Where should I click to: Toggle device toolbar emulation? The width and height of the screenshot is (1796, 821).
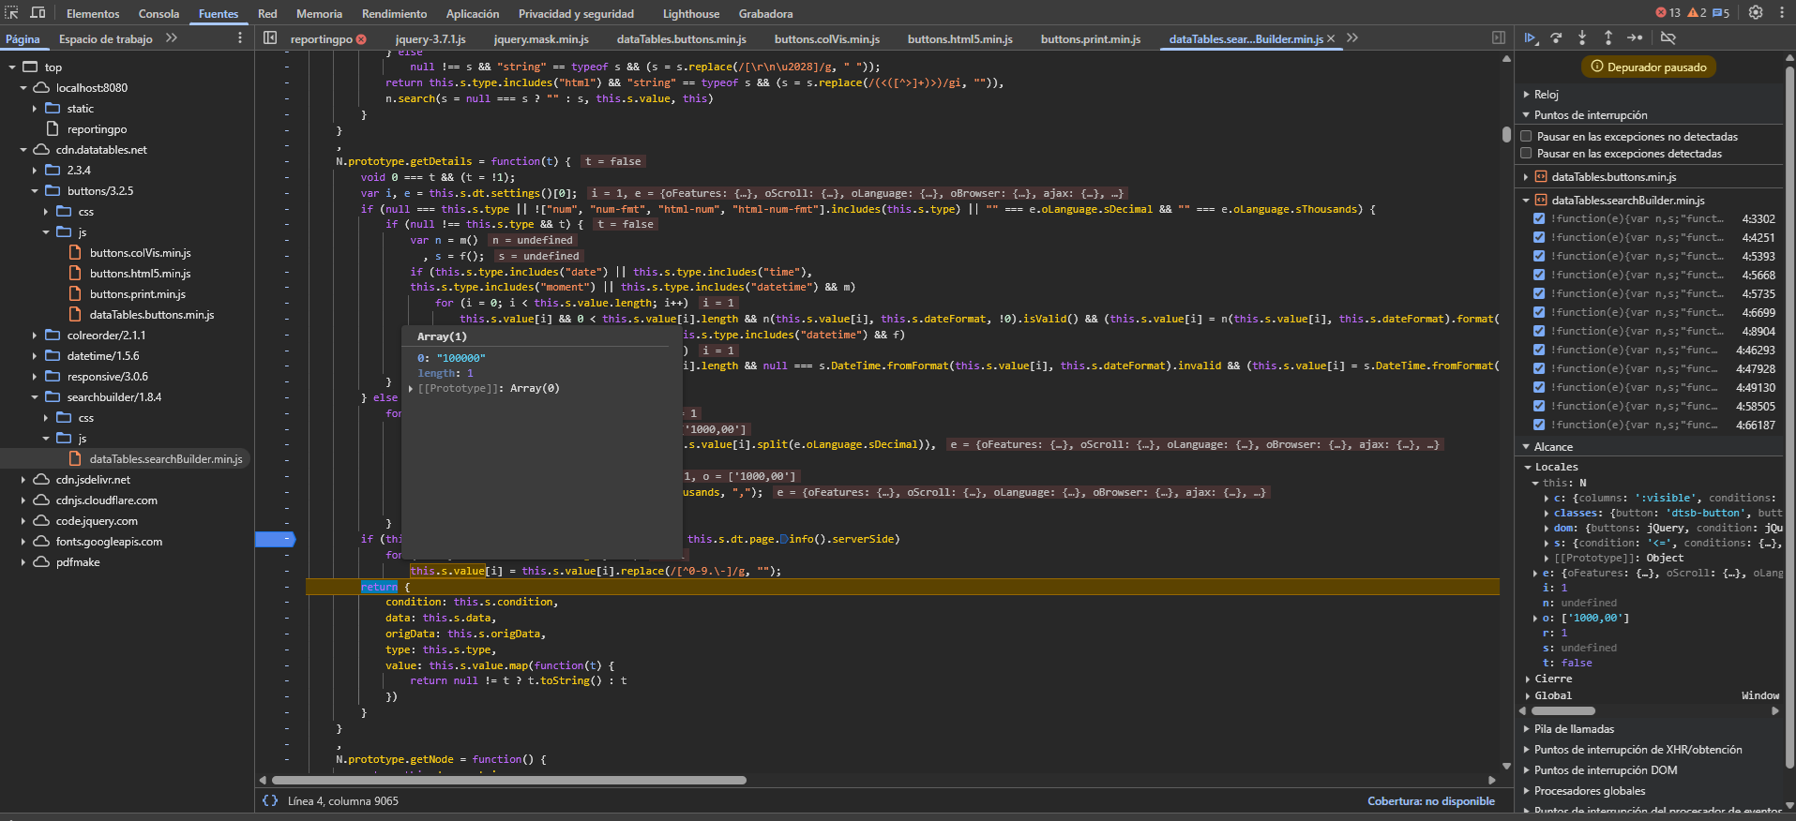(x=38, y=13)
